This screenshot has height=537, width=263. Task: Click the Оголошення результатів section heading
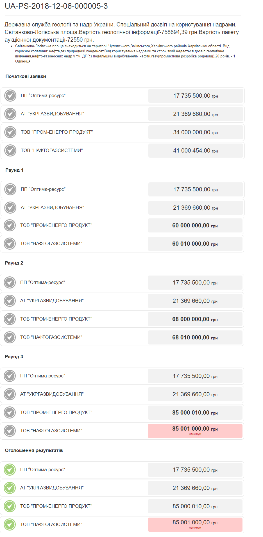[x=34, y=451]
